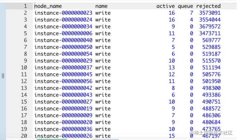The image size is (237, 140).
Task: Click line number 1 in gutter
Action: click(x=25, y=6)
